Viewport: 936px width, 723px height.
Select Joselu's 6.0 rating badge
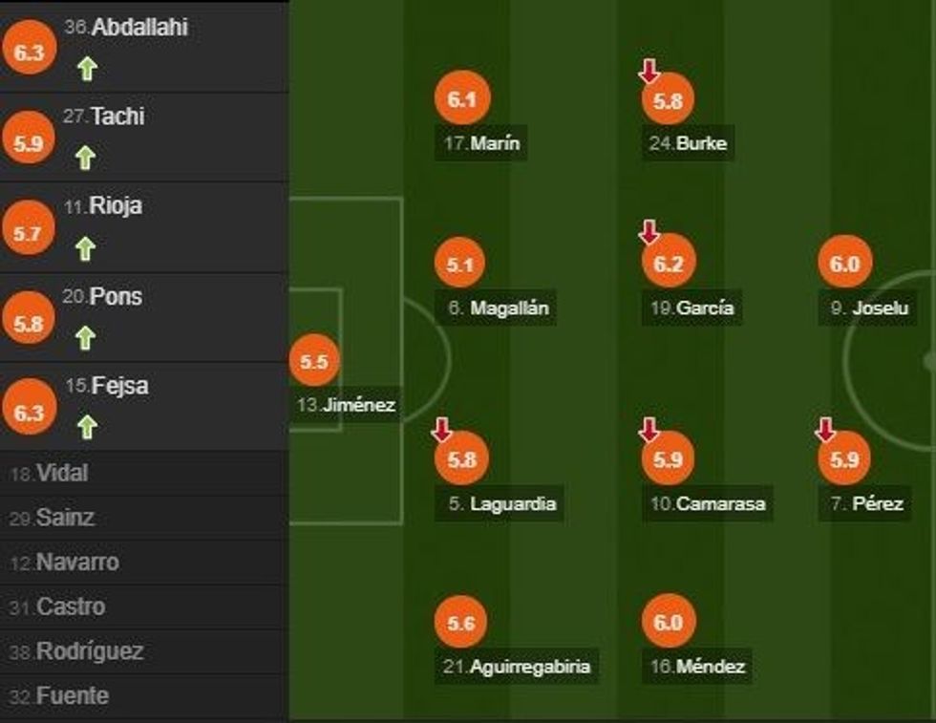pyautogui.click(x=845, y=265)
